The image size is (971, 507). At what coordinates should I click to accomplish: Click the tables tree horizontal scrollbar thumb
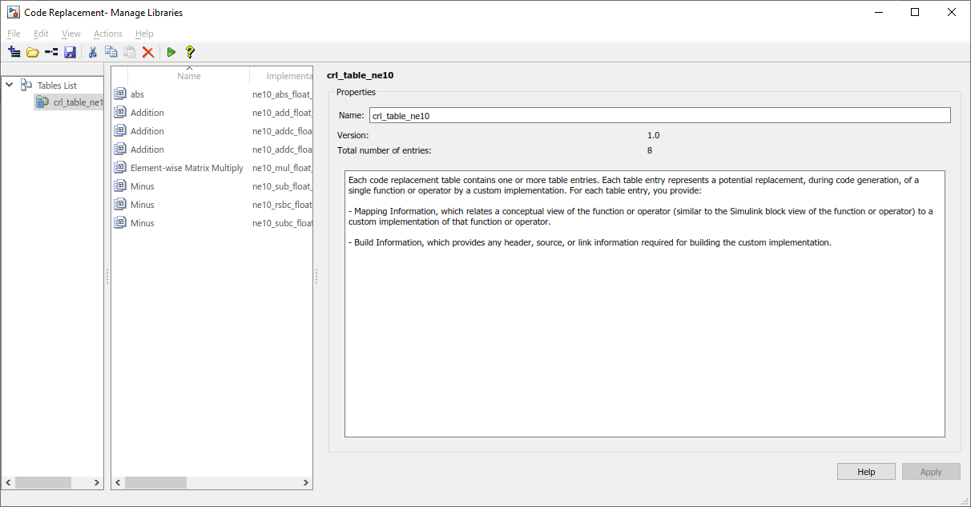pyautogui.click(x=43, y=483)
